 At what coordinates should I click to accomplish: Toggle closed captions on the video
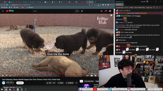pos(92,76)
